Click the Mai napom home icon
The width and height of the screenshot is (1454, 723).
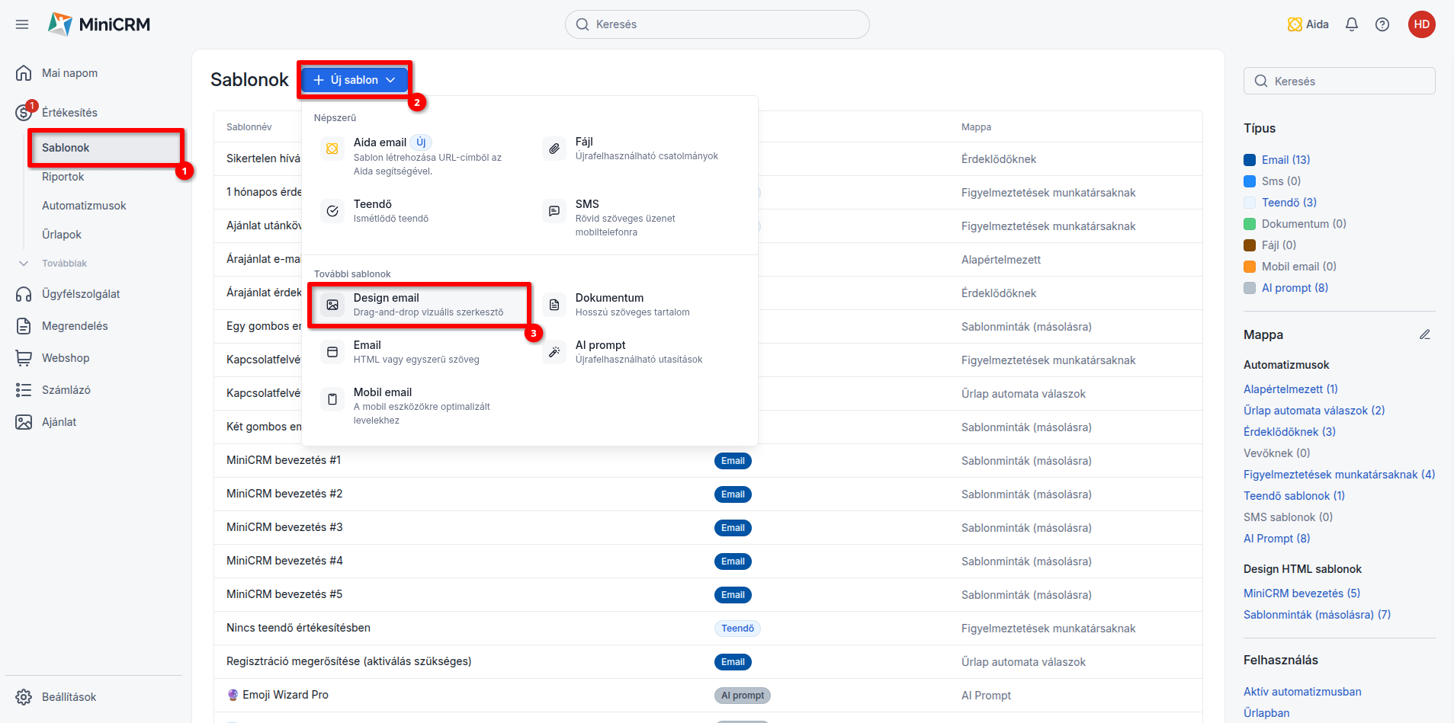pos(24,73)
